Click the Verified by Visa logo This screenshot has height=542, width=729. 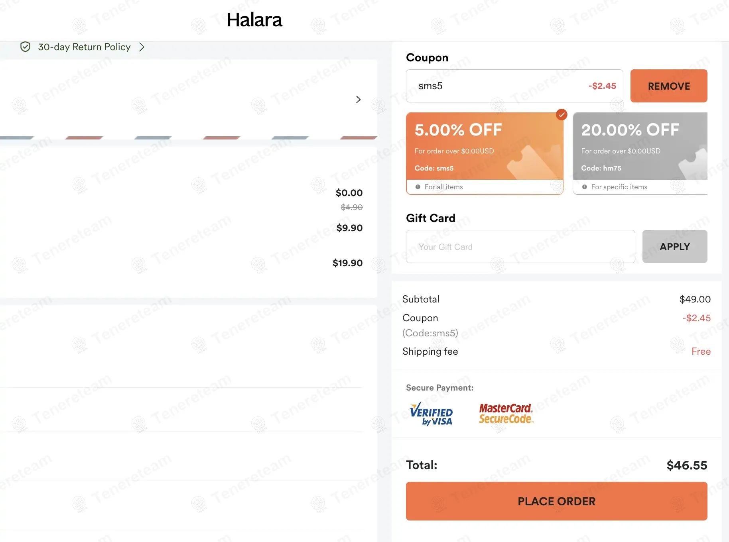point(431,414)
